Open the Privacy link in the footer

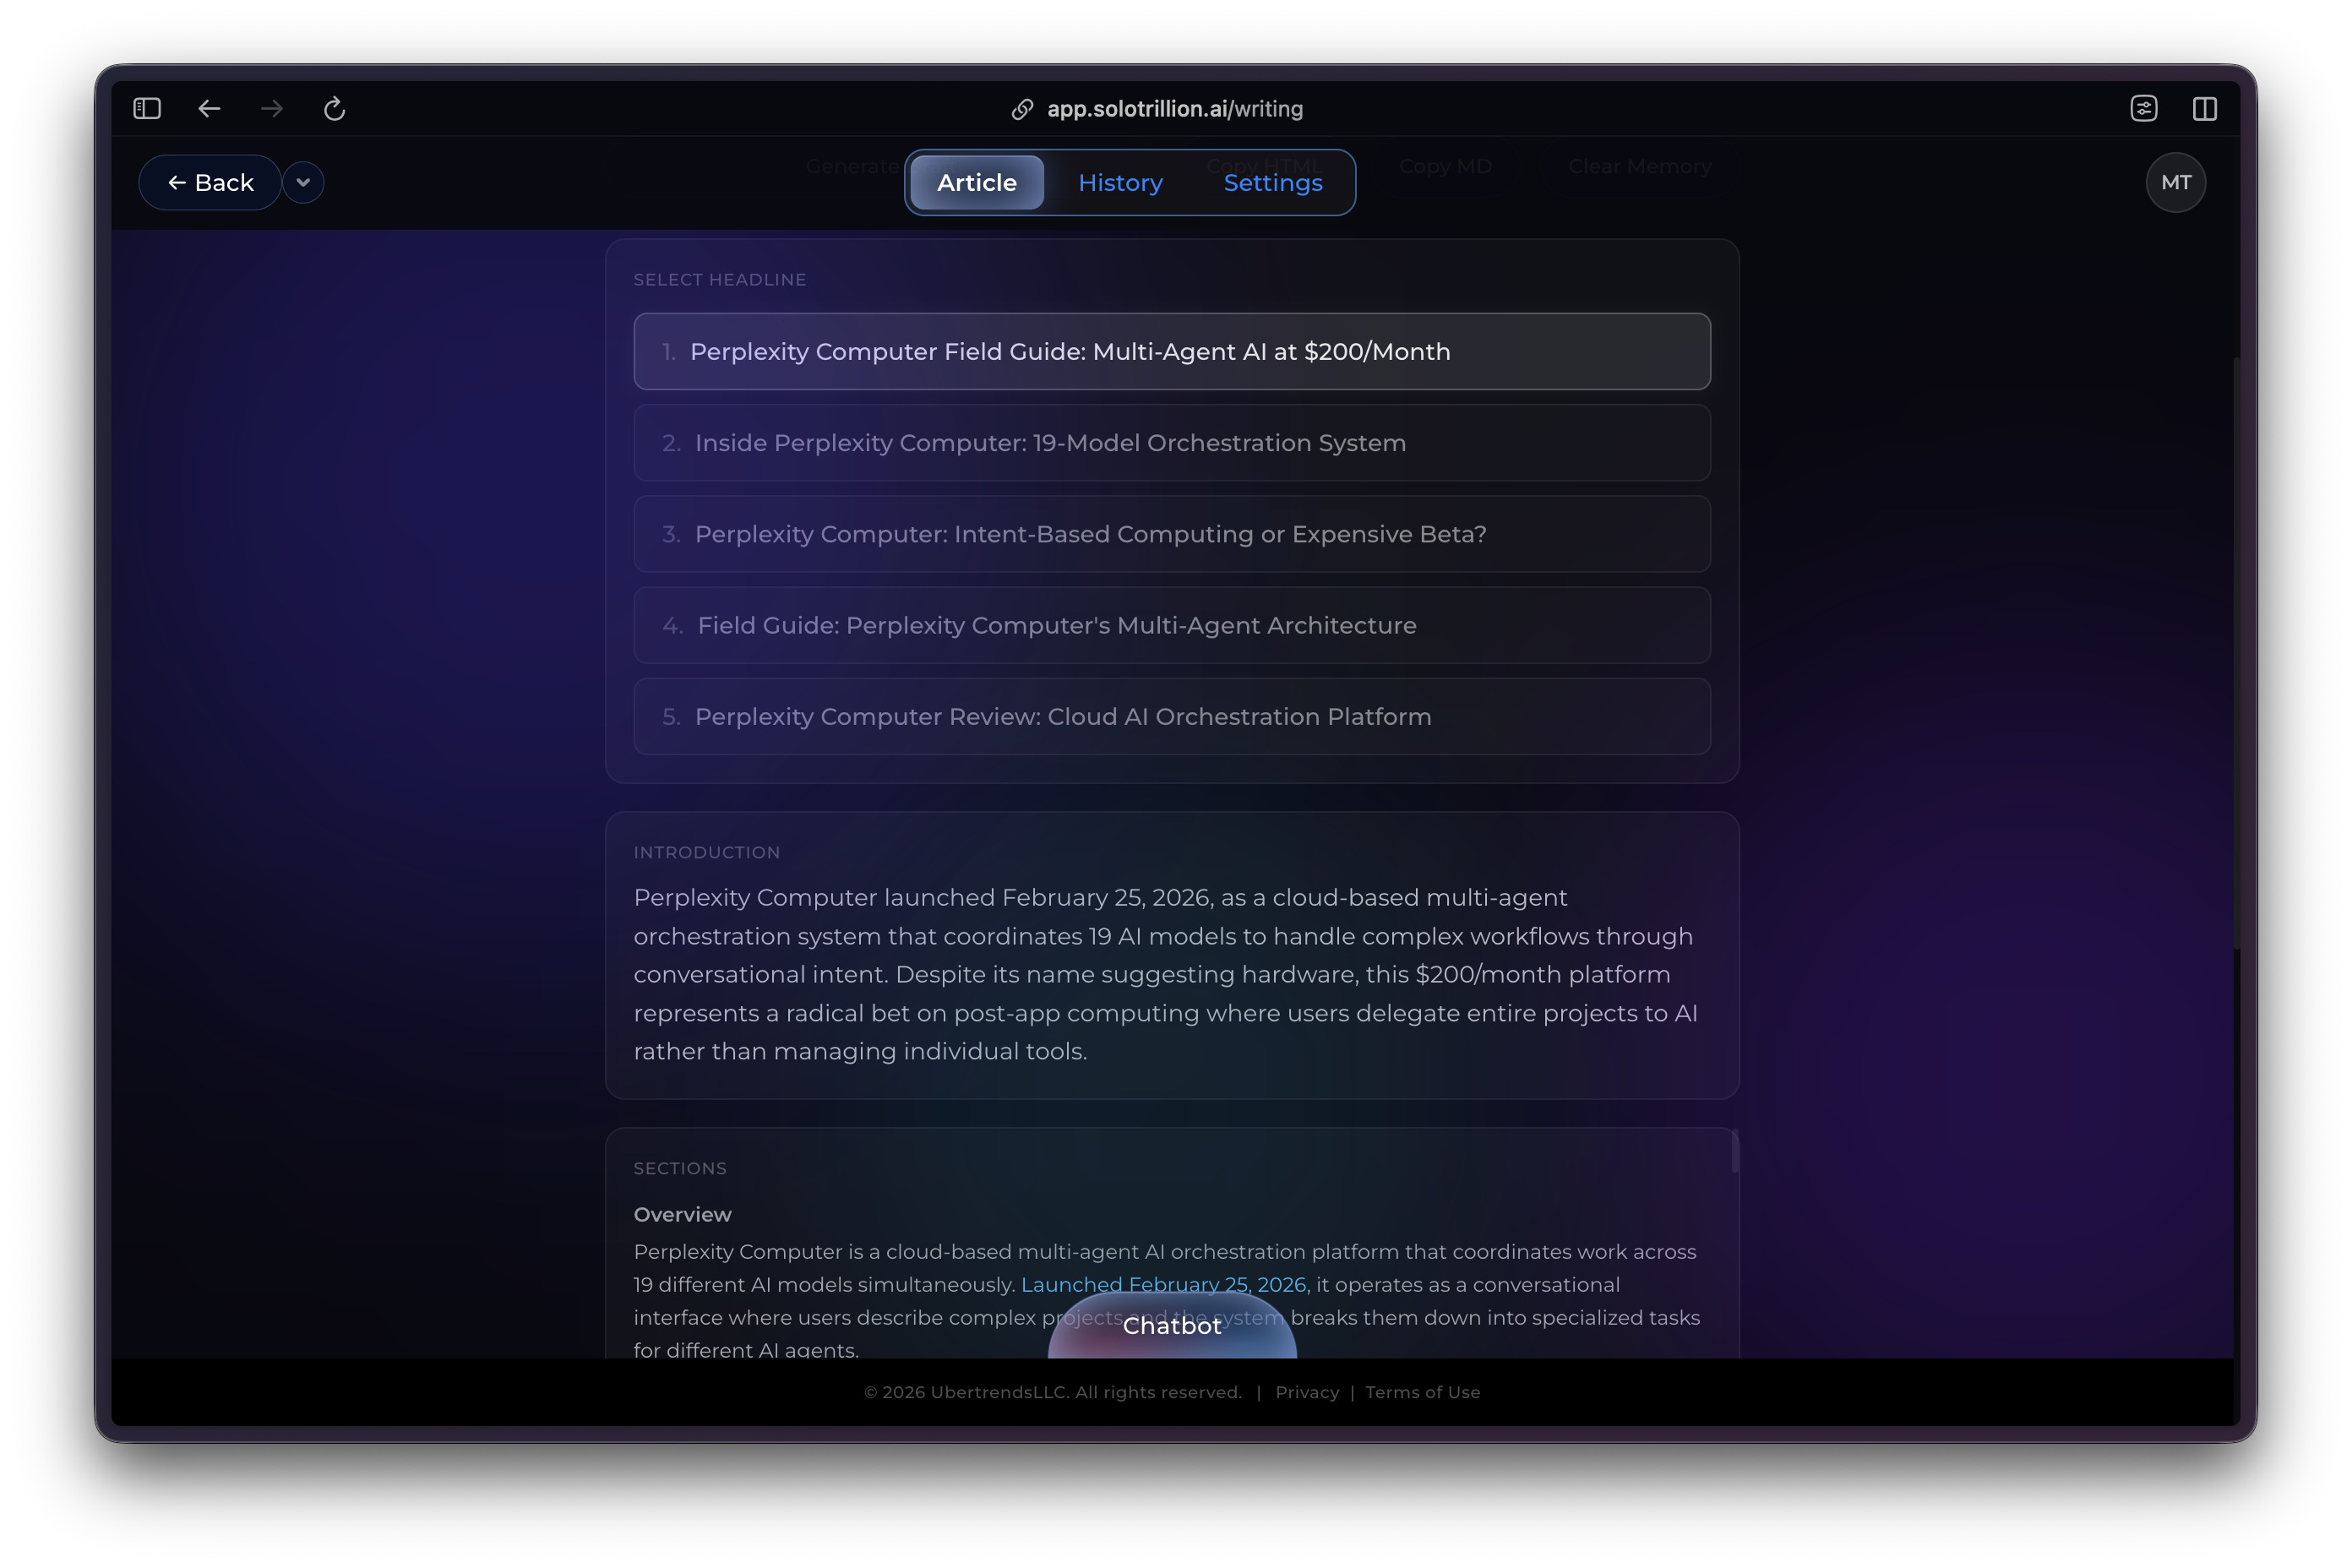(1306, 1392)
